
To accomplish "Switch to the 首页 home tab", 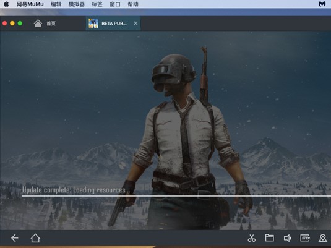I will 45,24.
